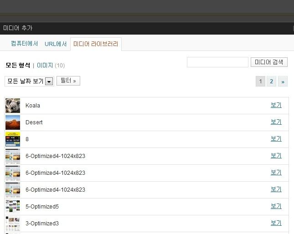Click 보기 link for 5-Optimized5
294x234 pixels.
click(x=276, y=206)
